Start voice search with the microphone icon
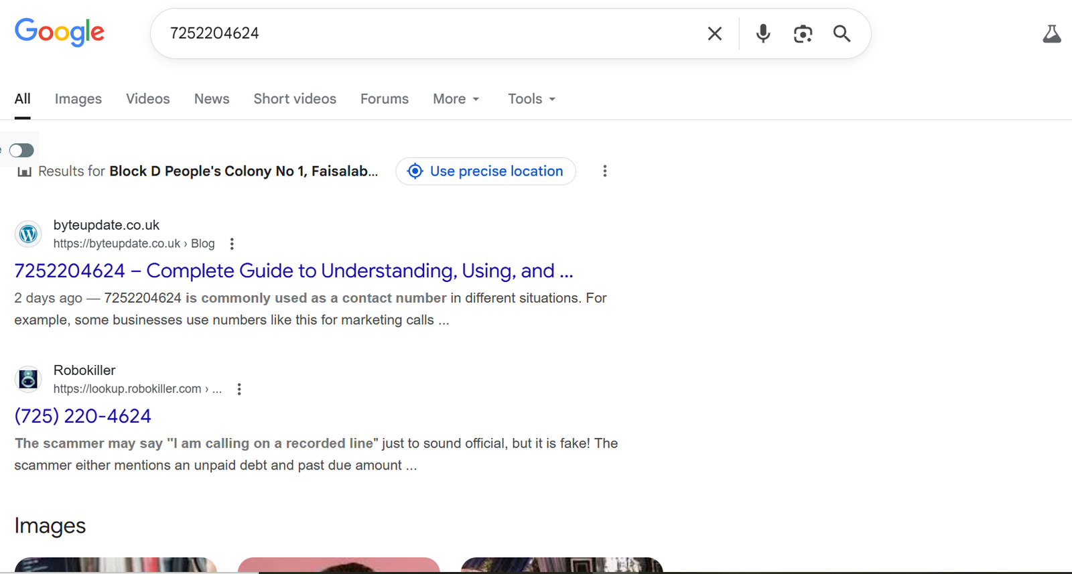Image resolution: width=1072 pixels, height=574 pixels. point(763,33)
